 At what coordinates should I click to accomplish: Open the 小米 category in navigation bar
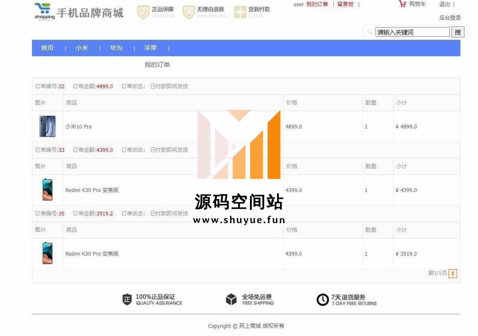(82, 48)
